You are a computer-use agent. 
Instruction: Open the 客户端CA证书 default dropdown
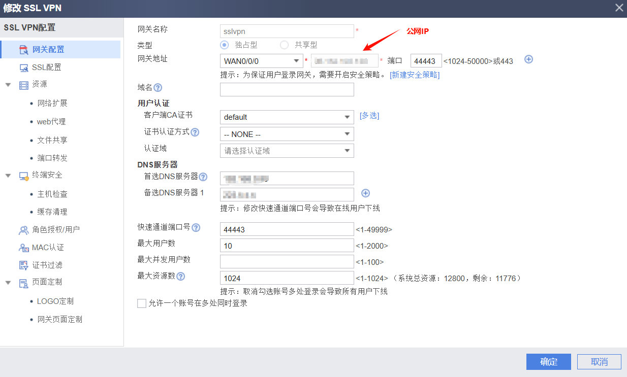[x=287, y=117]
